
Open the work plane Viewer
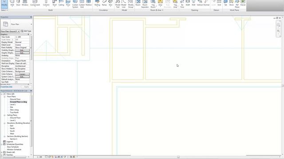[243, 3]
